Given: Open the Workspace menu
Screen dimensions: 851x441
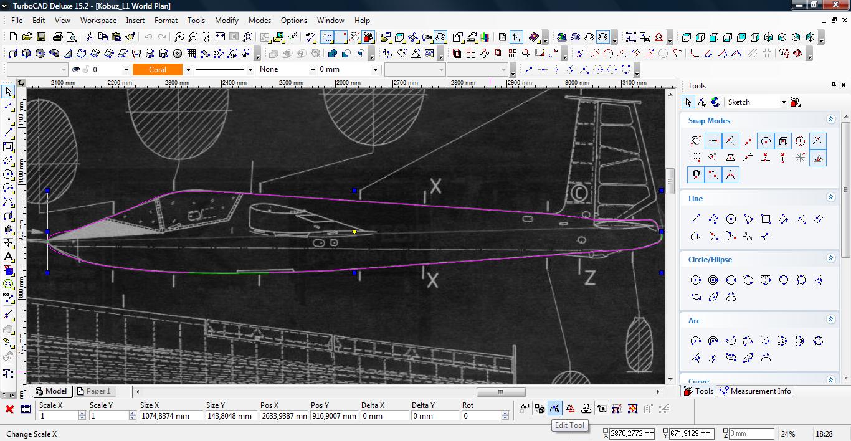Looking at the screenshot, I should pyautogui.click(x=98, y=20).
